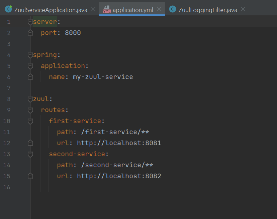
Task: Collapse the second-service block fold marker
Action: tap(30, 154)
